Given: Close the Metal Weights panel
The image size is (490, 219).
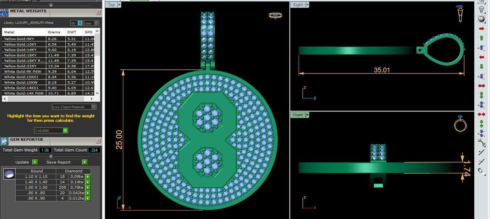Looking at the screenshot, I should click(98, 13).
